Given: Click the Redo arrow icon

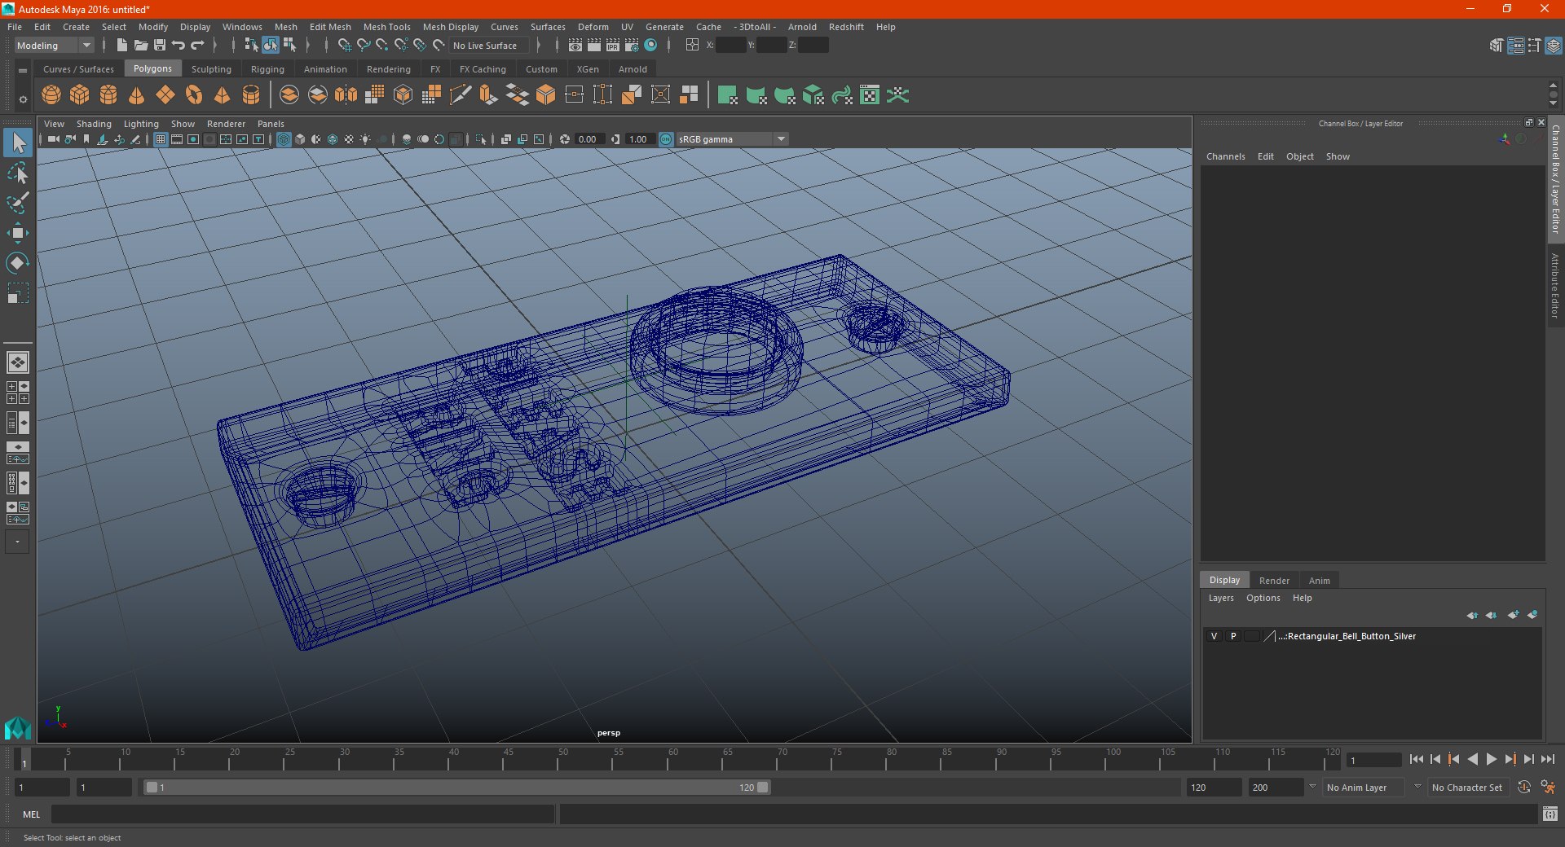Looking at the screenshot, I should (x=197, y=46).
